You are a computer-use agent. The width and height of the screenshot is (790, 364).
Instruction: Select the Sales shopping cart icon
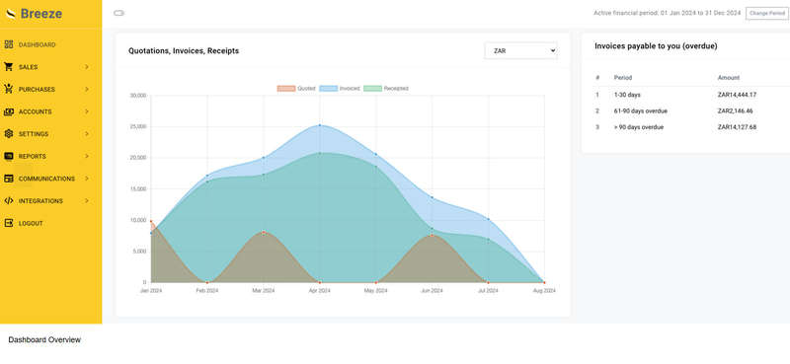(x=9, y=66)
